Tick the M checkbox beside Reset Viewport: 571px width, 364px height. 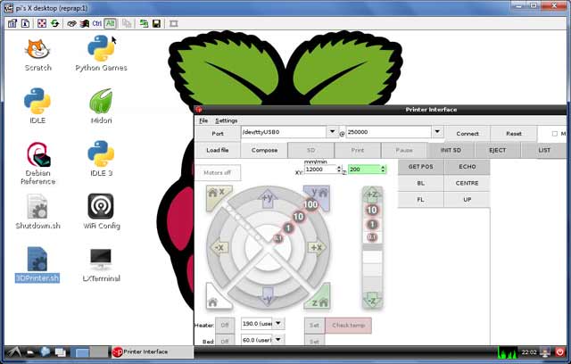(555, 134)
